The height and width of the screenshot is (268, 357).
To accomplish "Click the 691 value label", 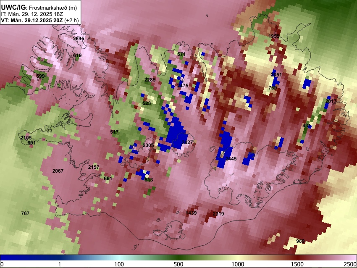I will coord(31,143).
